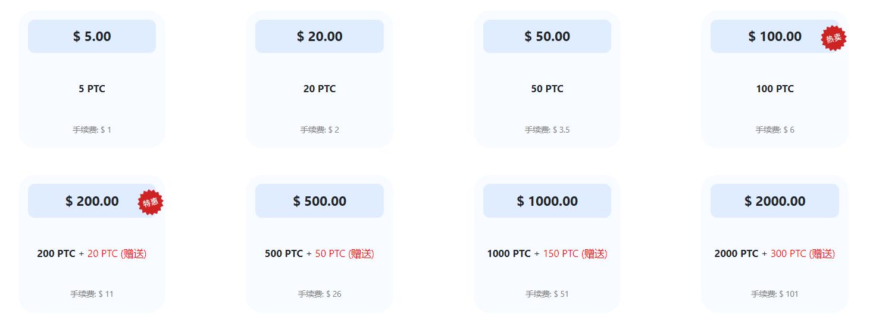
Task: Select the $ 5.00 price button
Action: (x=92, y=36)
